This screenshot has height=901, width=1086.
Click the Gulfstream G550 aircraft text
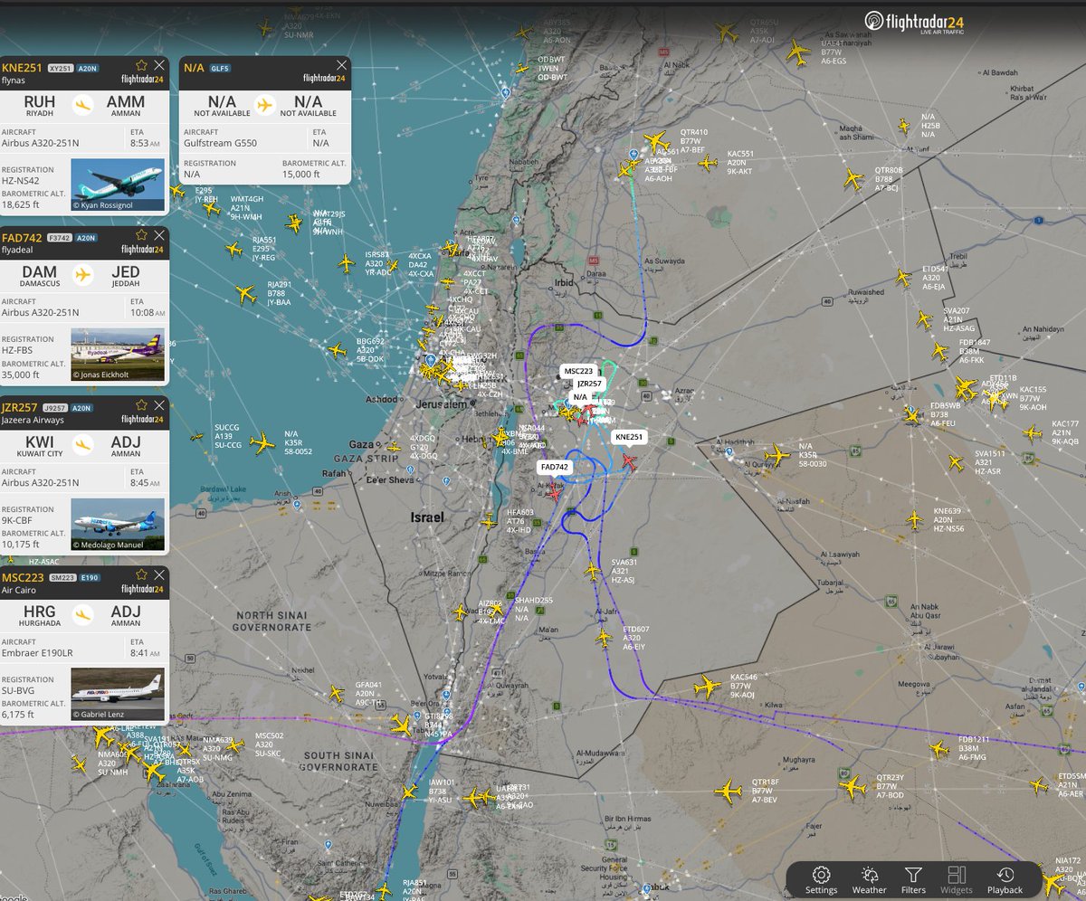pyautogui.click(x=223, y=142)
